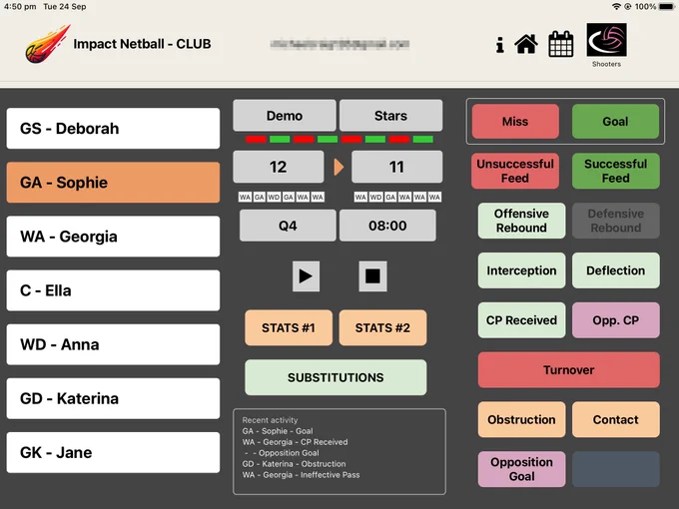Tap the Shooters team logo
This screenshot has height=509, width=679.
(x=606, y=40)
